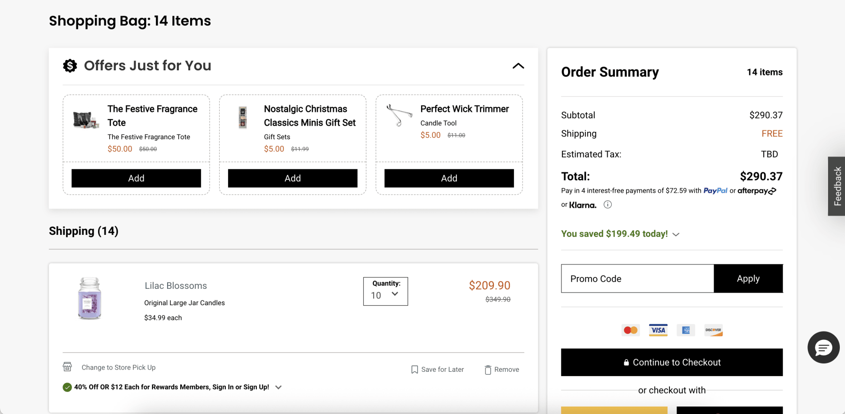Add The Festive Fragrance Tote to bag
The width and height of the screenshot is (845, 414).
[136, 178]
